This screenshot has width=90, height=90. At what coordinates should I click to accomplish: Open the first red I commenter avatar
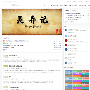[66, 40]
